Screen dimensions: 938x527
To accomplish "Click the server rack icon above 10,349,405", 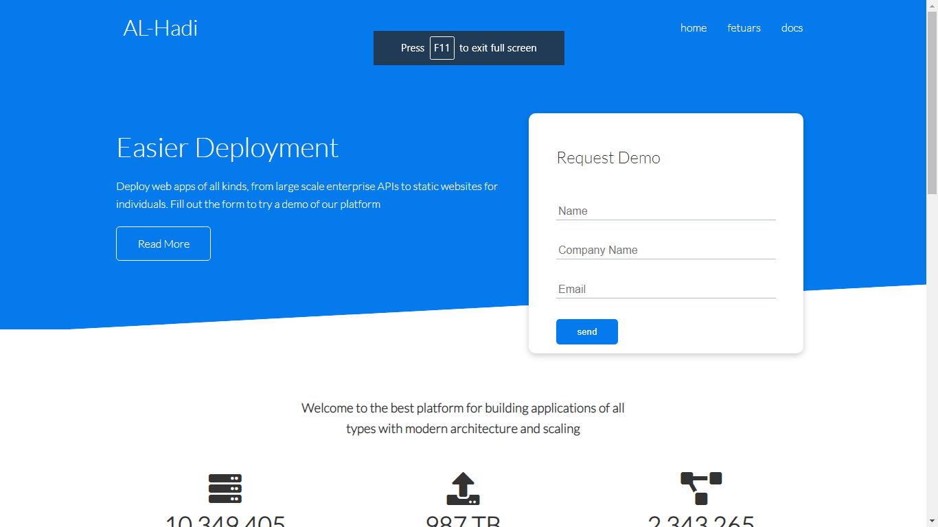I will 225,487.
